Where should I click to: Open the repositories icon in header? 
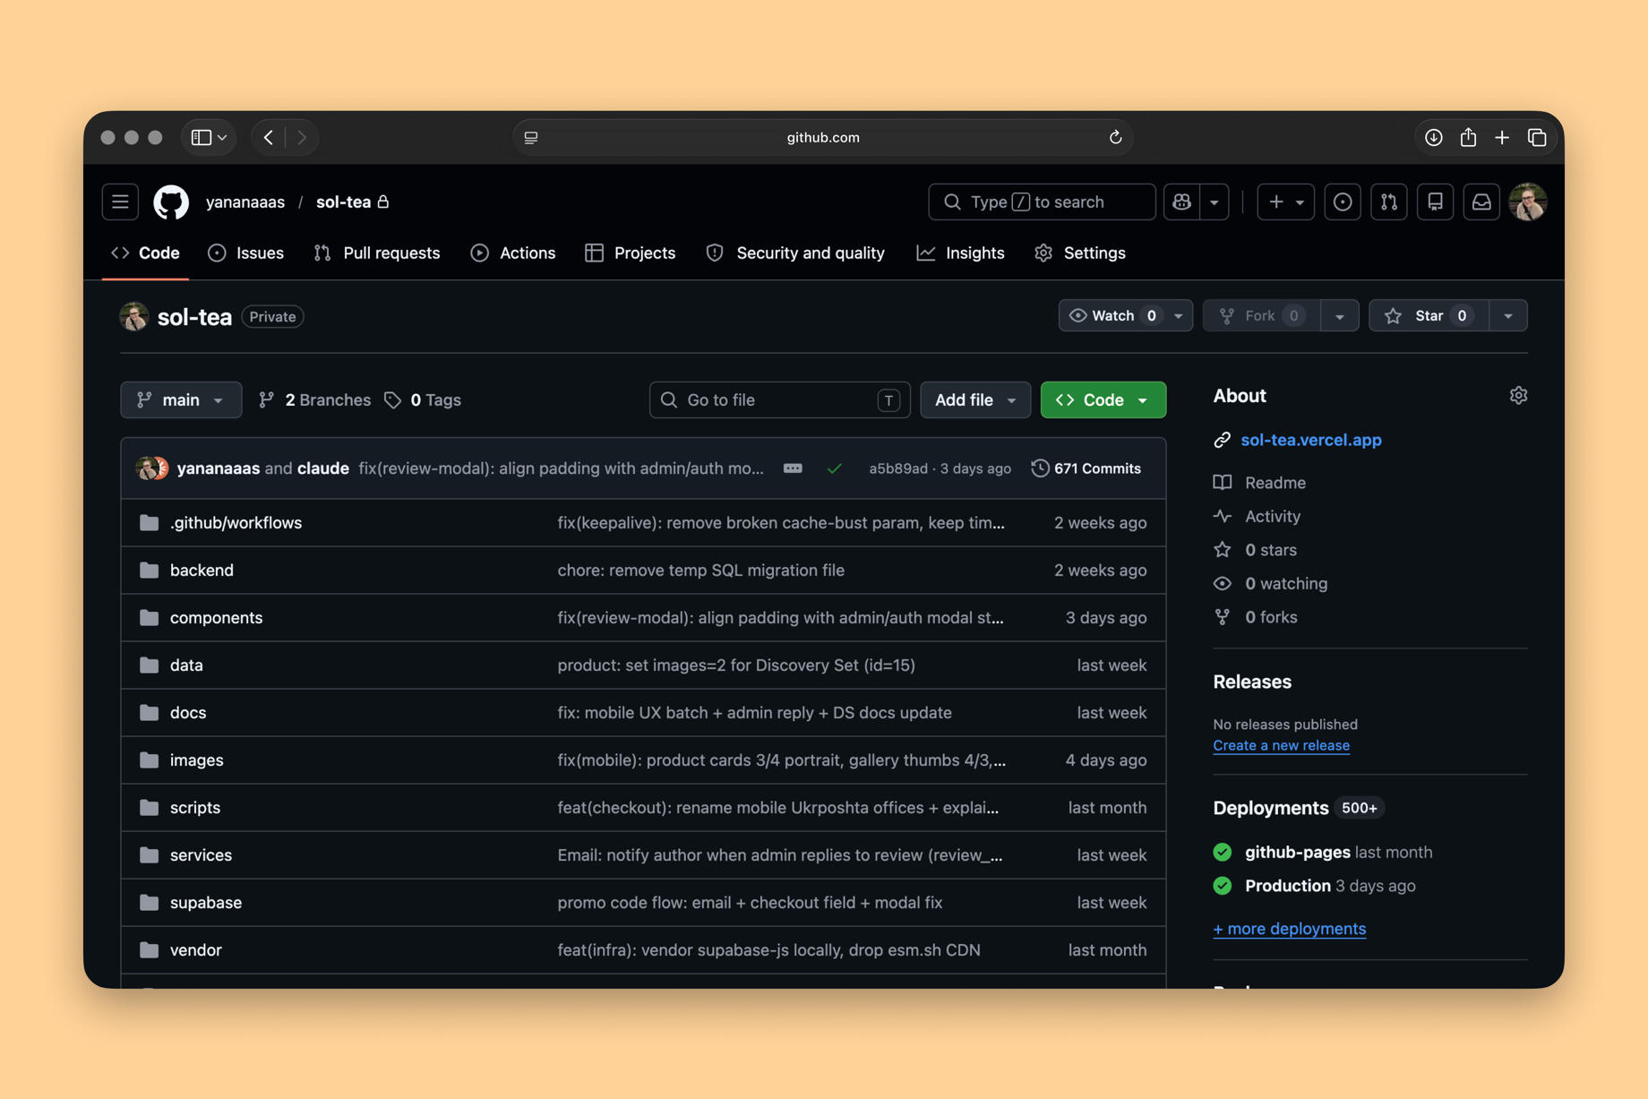pyautogui.click(x=1435, y=202)
